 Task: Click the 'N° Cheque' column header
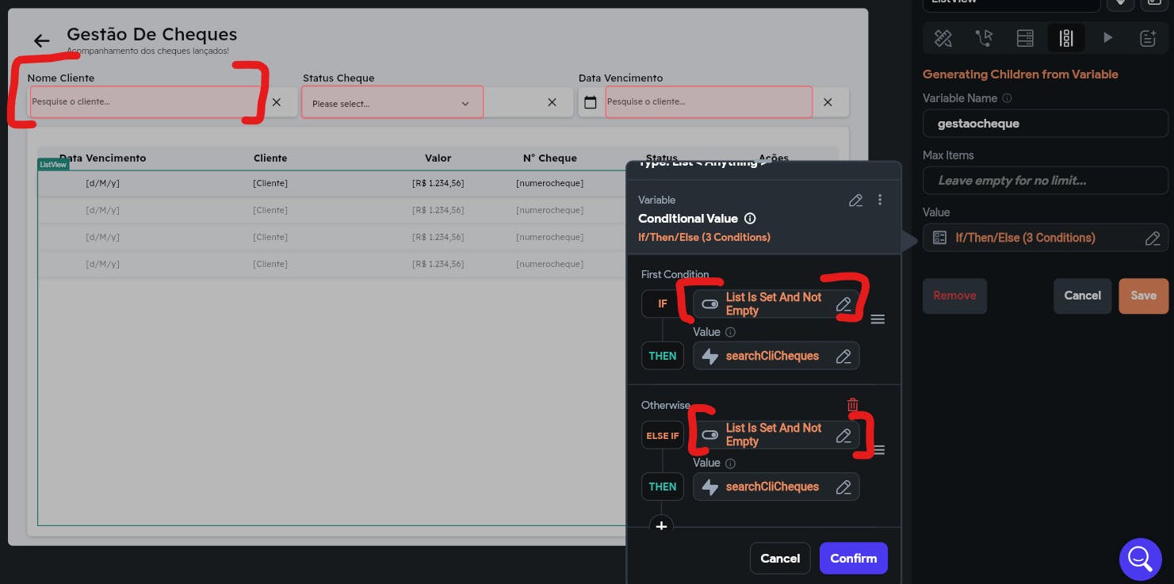pyautogui.click(x=550, y=158)
